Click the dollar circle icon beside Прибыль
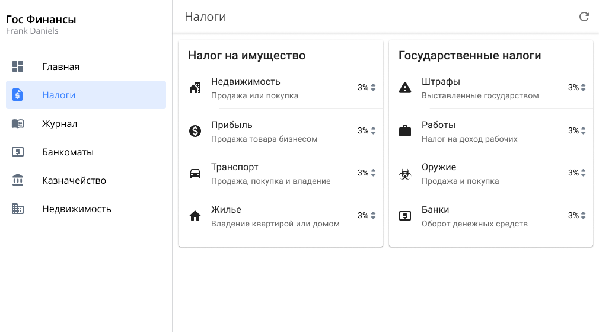599x332 pixels. pos(195,131)
